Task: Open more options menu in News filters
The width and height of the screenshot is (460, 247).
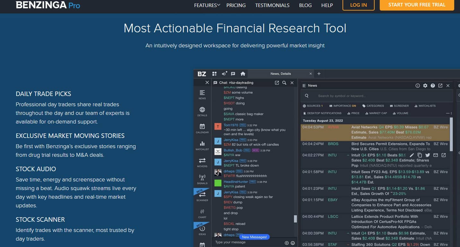Action: click(451, 113)
